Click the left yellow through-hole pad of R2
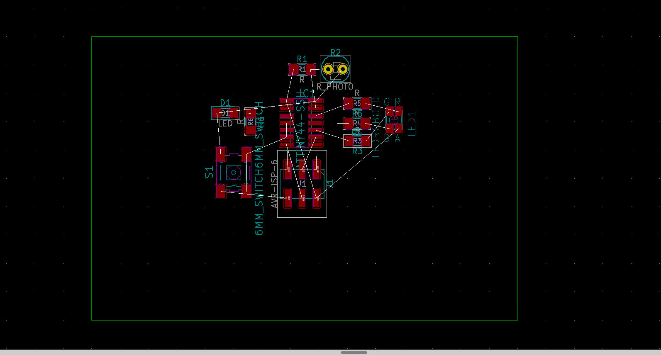The image size is (661, 355). (328, 69)
